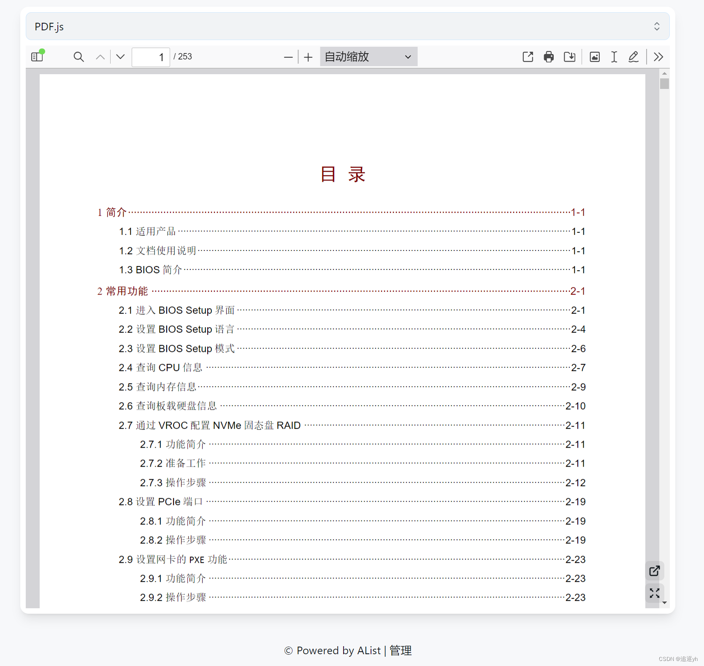This screenshot has width=704, height=666.
Task: Go to next page with down chevron
Action: (x=120, y=56)
